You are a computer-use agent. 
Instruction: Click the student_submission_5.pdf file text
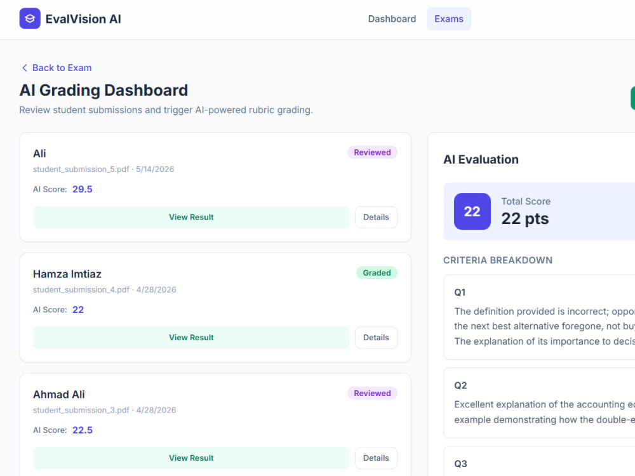coord(81,169)
